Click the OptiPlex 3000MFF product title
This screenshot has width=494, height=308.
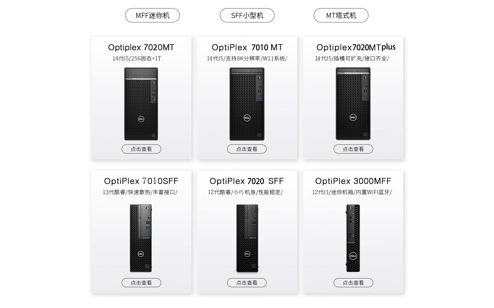tap(353, 181)
